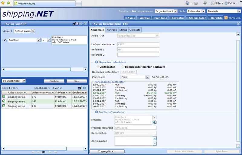Open the Organisation dropdown

(x=166, y=11)
